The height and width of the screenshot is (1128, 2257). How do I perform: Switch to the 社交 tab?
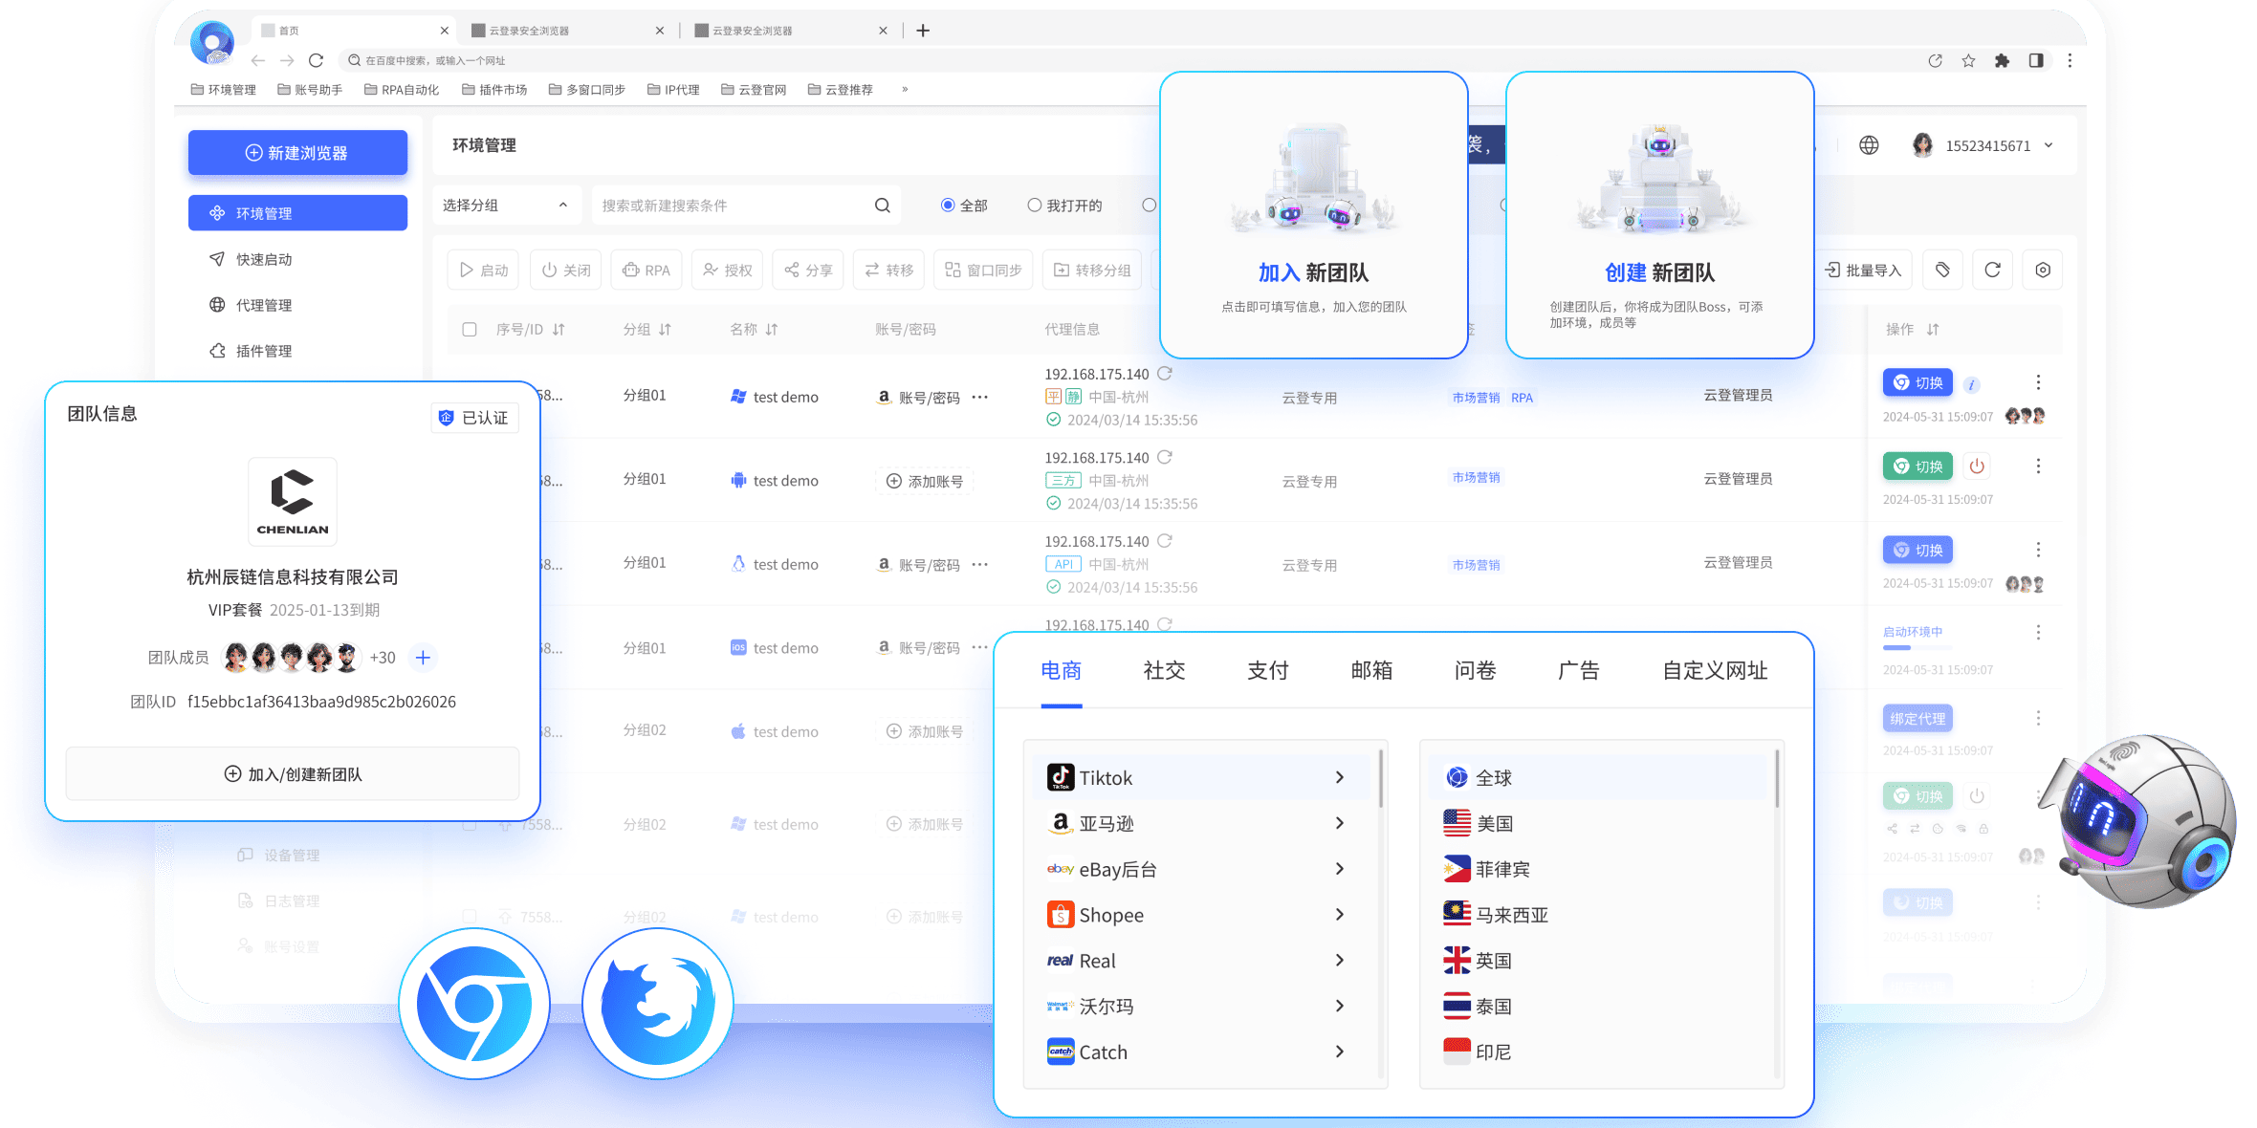pos(1164,671)
